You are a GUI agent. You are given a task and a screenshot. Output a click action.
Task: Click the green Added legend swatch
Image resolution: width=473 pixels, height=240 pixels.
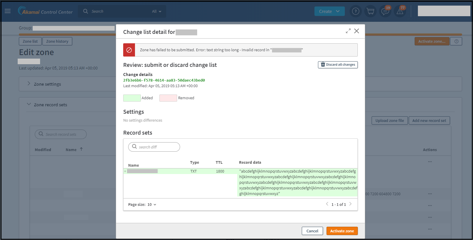(132, 98)
